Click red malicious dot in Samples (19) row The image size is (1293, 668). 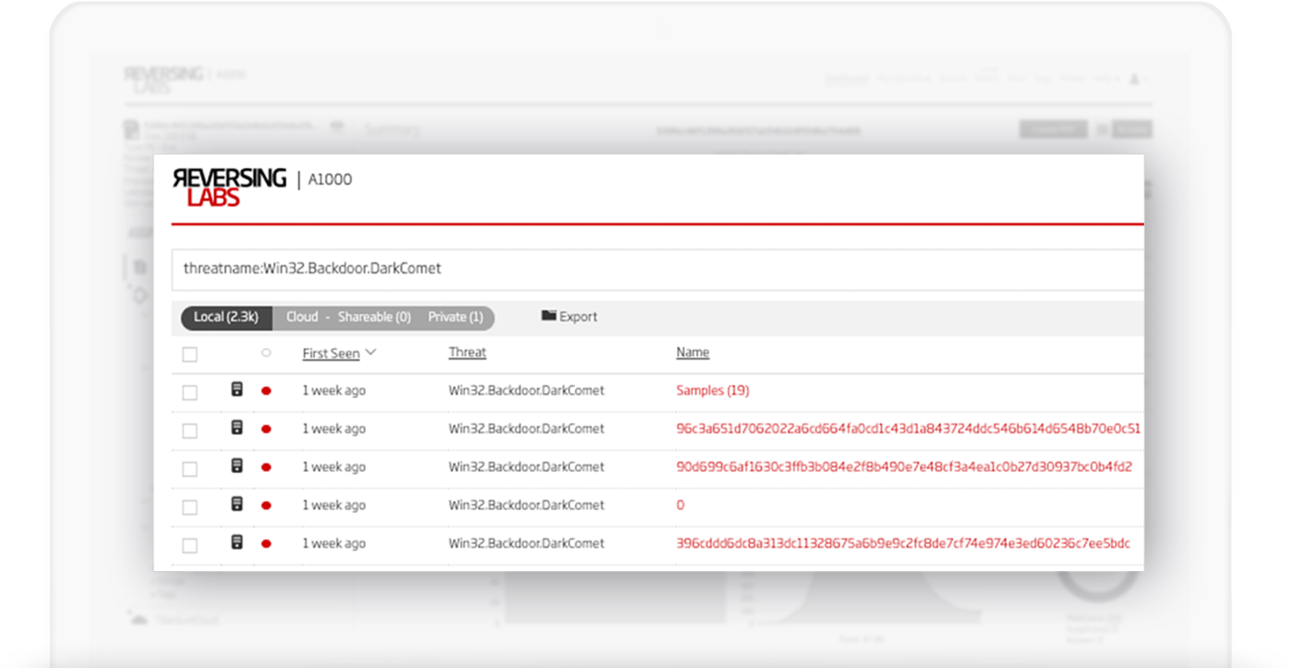[x=266, y=391]
